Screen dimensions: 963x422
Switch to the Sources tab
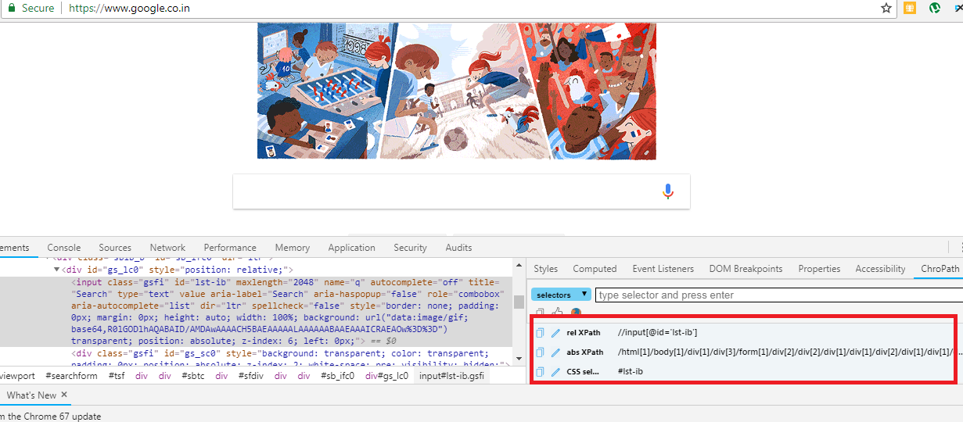click(115, 248)
